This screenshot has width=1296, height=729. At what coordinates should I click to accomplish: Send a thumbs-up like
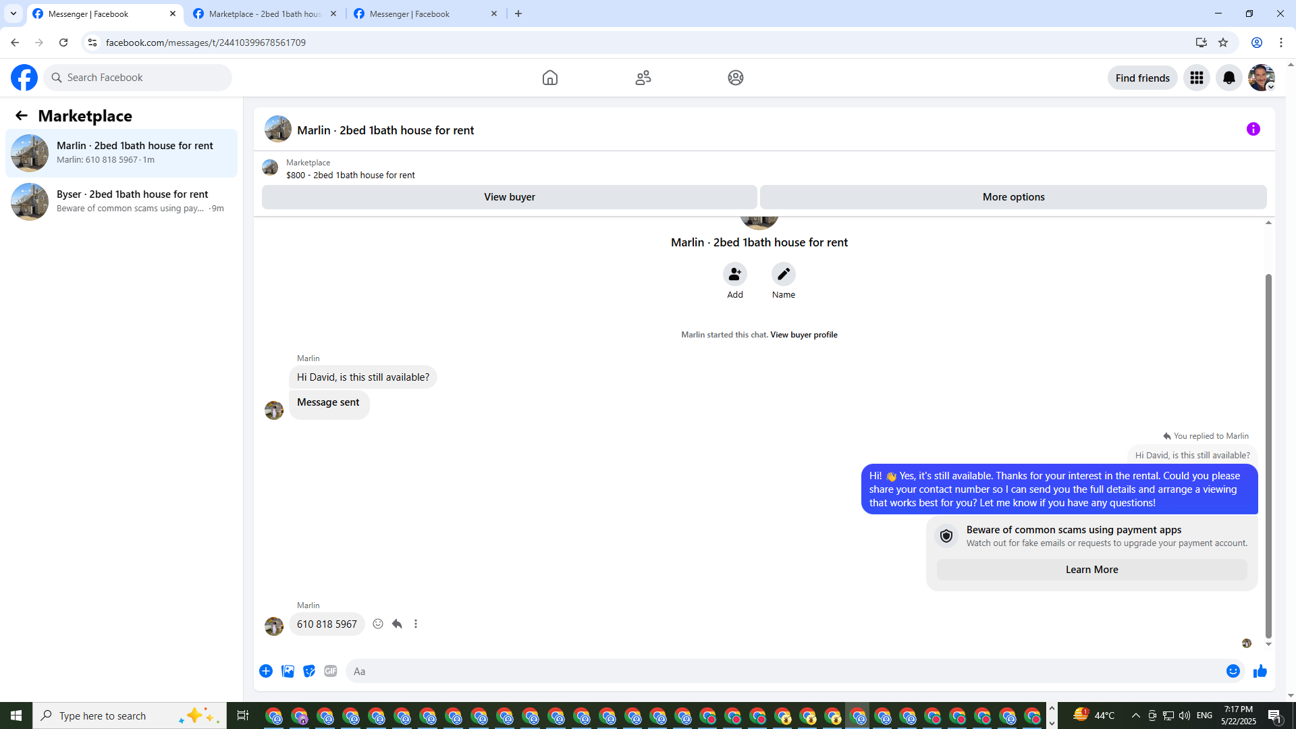click(1260, 671)
